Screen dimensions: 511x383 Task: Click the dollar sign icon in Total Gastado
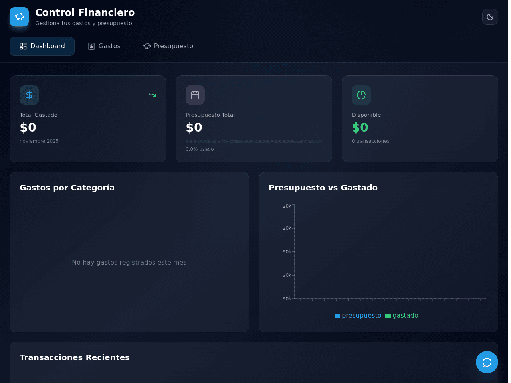coord(29,95)
